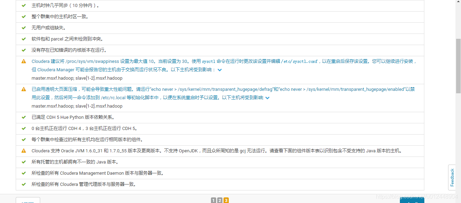Screen dimensions: 461x203
Task: Click text '无用户或组缺失'
Action: click(x=49, y=28)
